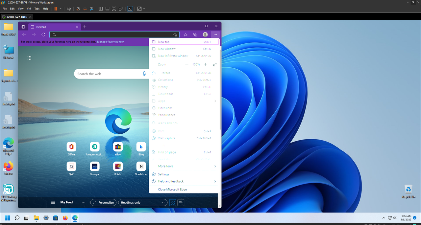421x225 pixels.
Task: Click the Edge address bar
Action: (x=114, y=34)
